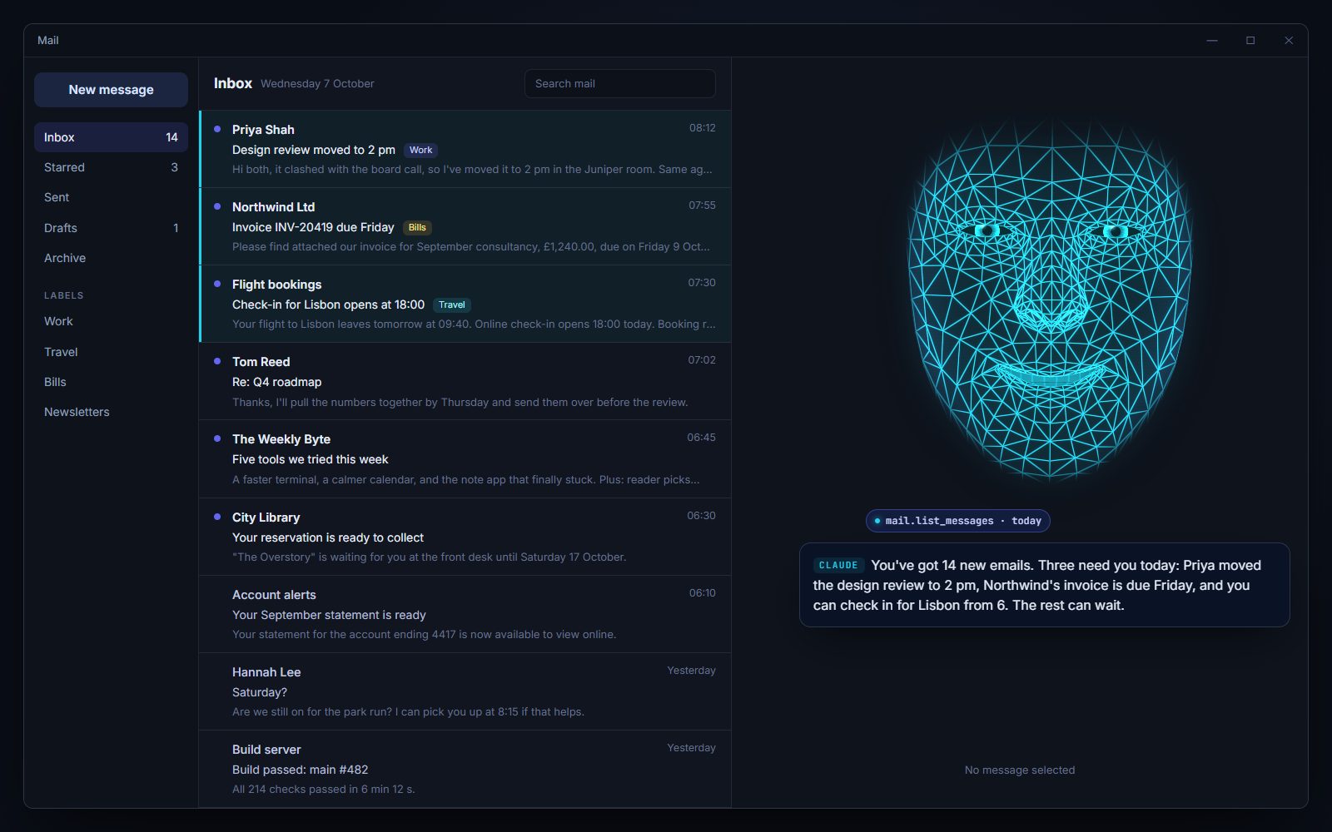Click the unread dot beside Tom Reed

click(x=217, y=361)
